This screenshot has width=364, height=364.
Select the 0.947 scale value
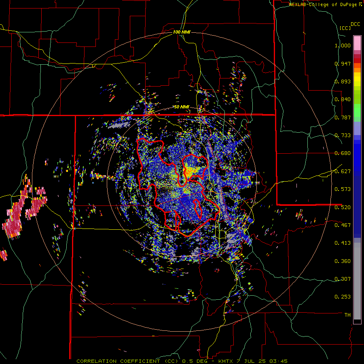click(343, 63)
